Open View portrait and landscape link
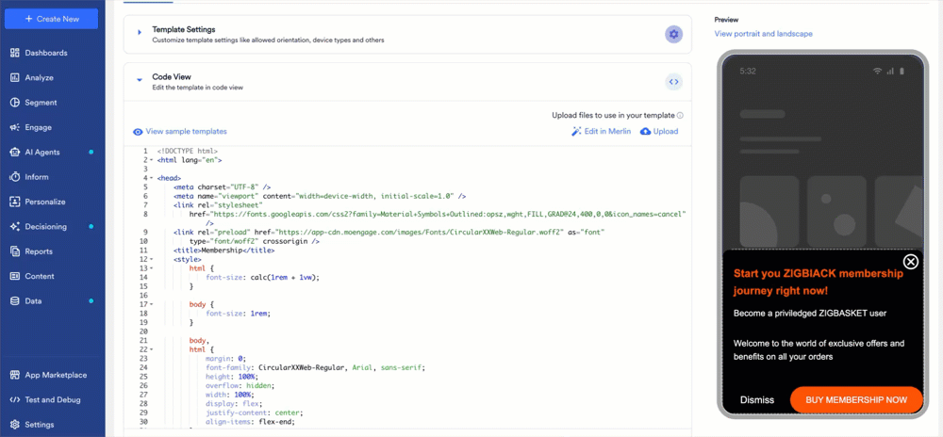Image resolution: width=943 pixels, height=437 pixels. coord(763,34)
